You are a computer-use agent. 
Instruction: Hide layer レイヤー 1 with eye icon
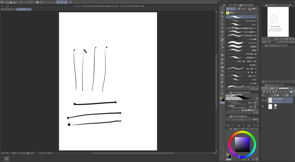pos(263,100)
